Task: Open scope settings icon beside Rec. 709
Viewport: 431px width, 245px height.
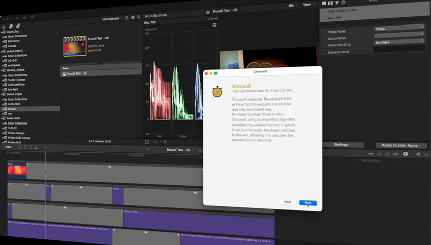Action: point(214,25)
